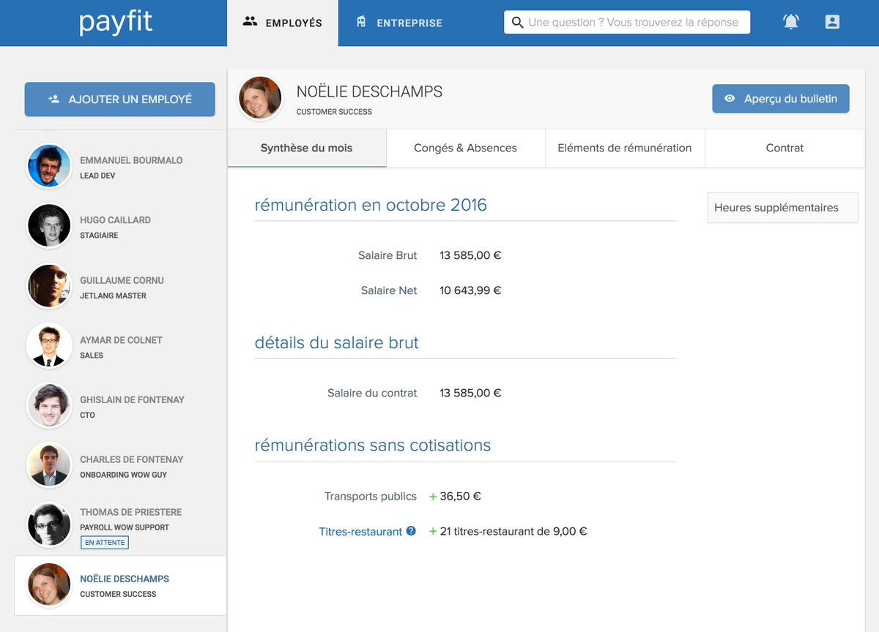The image size is (879, 632).
Task: Click the rémunérations sans cotisations heading
Action: tap(373, 445)
